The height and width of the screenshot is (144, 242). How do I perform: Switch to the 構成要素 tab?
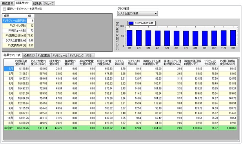point(7,3)
